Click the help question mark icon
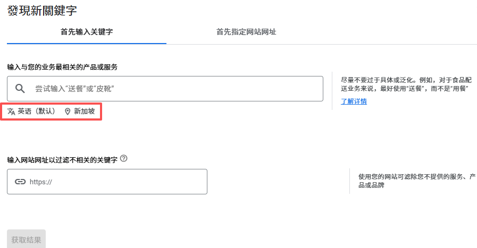477x248 pixels. [124, 158]
